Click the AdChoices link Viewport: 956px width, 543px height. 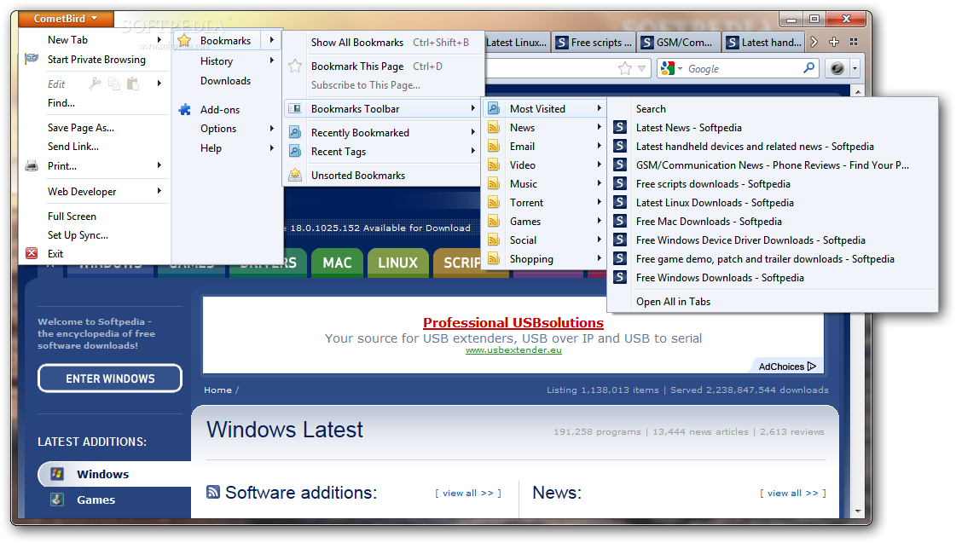coord(787,367)
